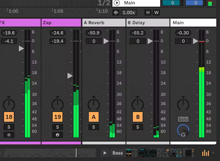220x161 pixels.
Task: Click the 1:05 timeline ruler mark
Action: [x=58, y=11]
